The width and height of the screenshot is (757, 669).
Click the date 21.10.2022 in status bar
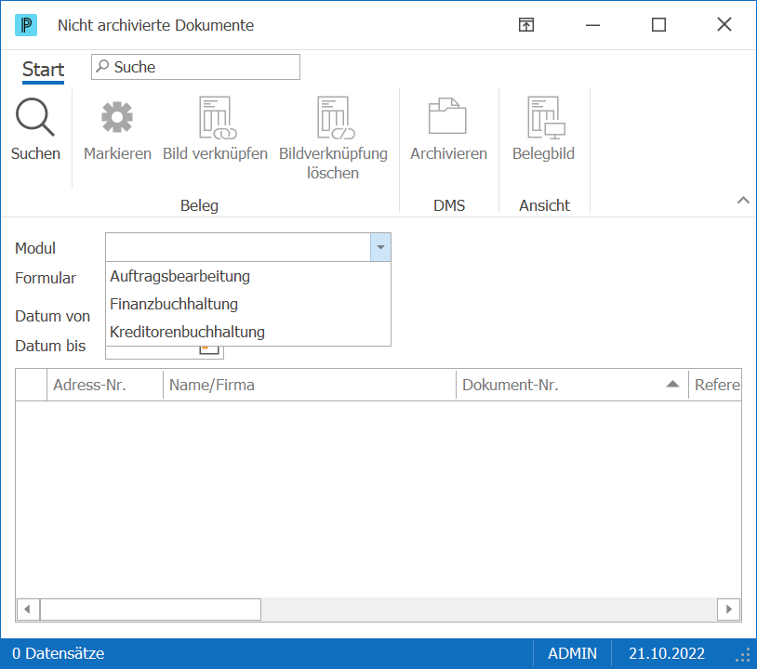coord(666,653)
